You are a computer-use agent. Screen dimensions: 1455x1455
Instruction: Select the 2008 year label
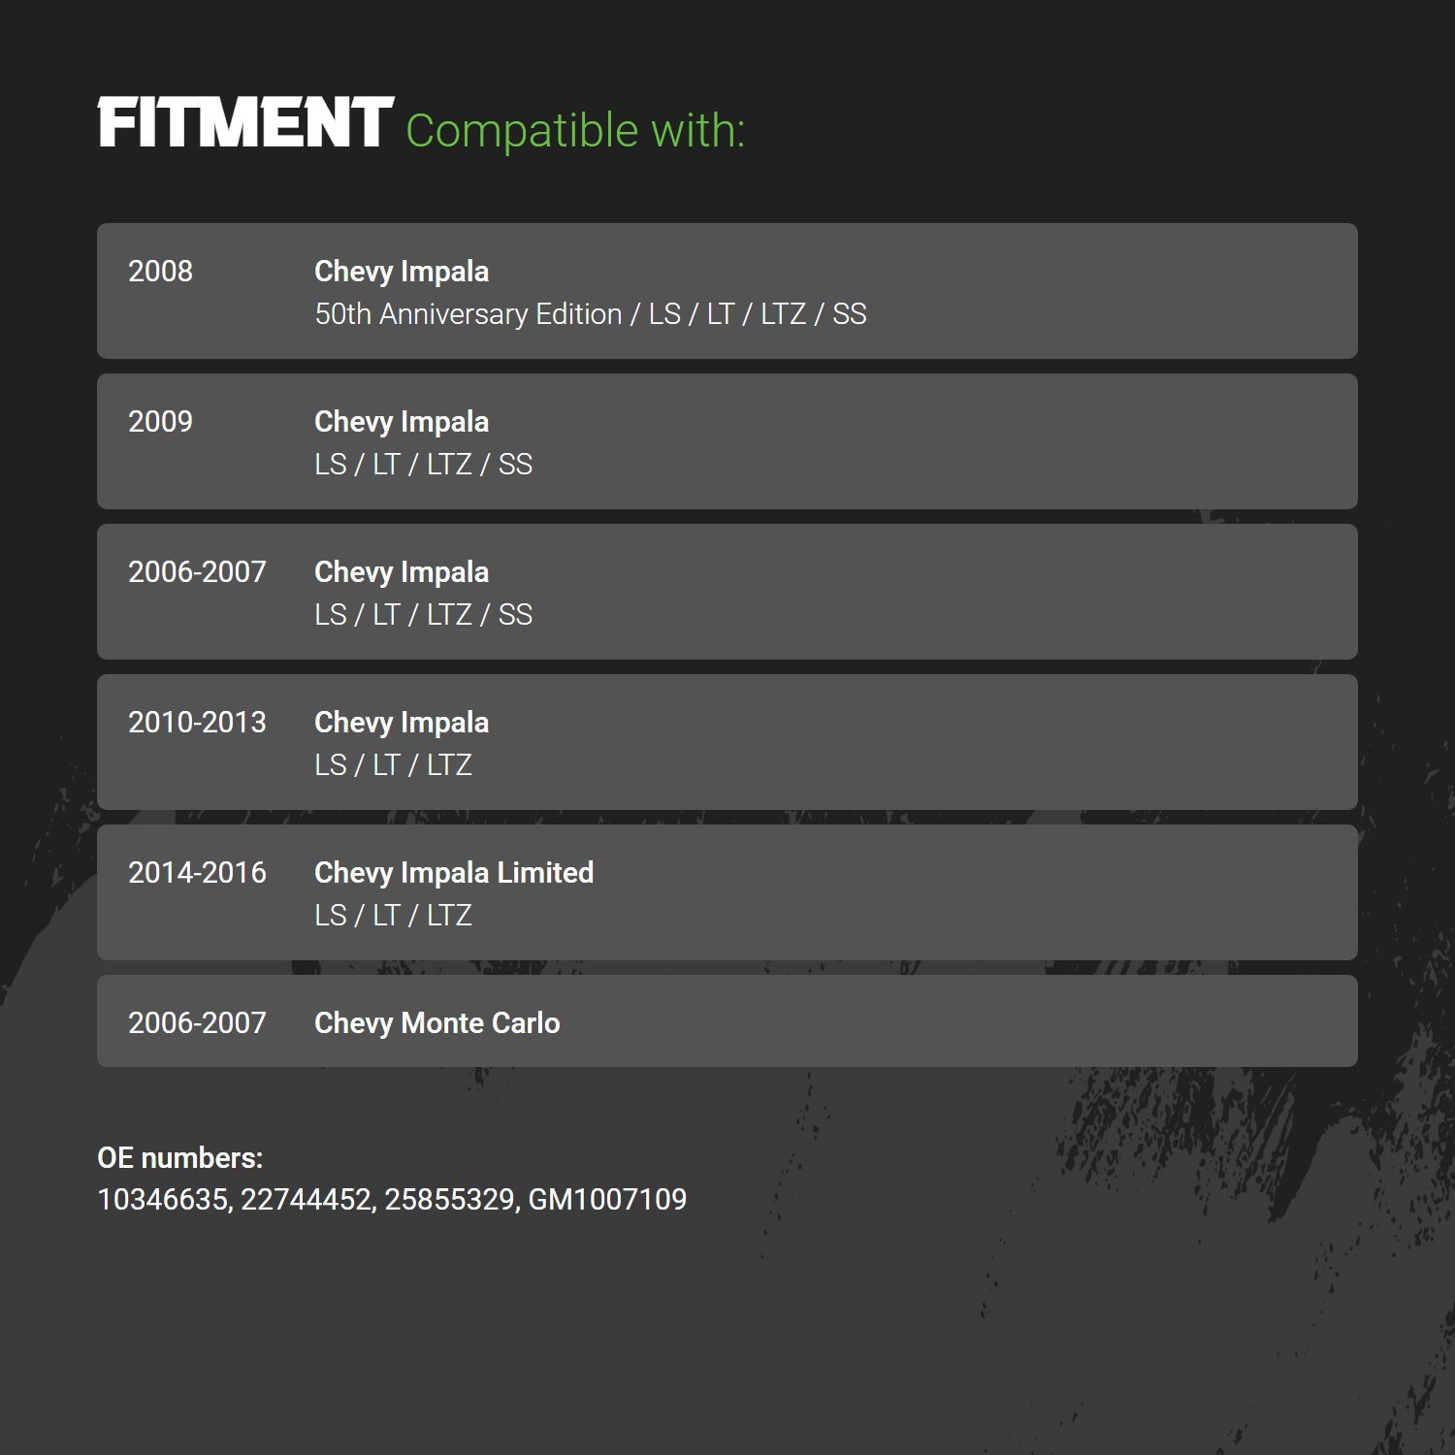160,272
